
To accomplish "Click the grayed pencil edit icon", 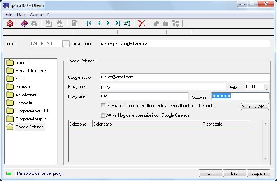I will pyautogui.click(x=156, y=23).
